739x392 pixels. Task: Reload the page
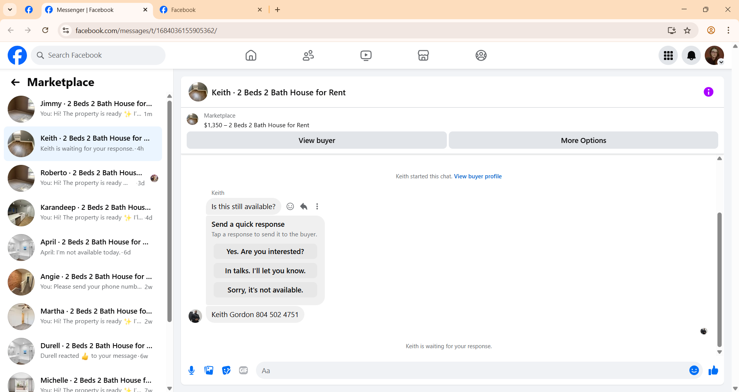click(45, 30)
